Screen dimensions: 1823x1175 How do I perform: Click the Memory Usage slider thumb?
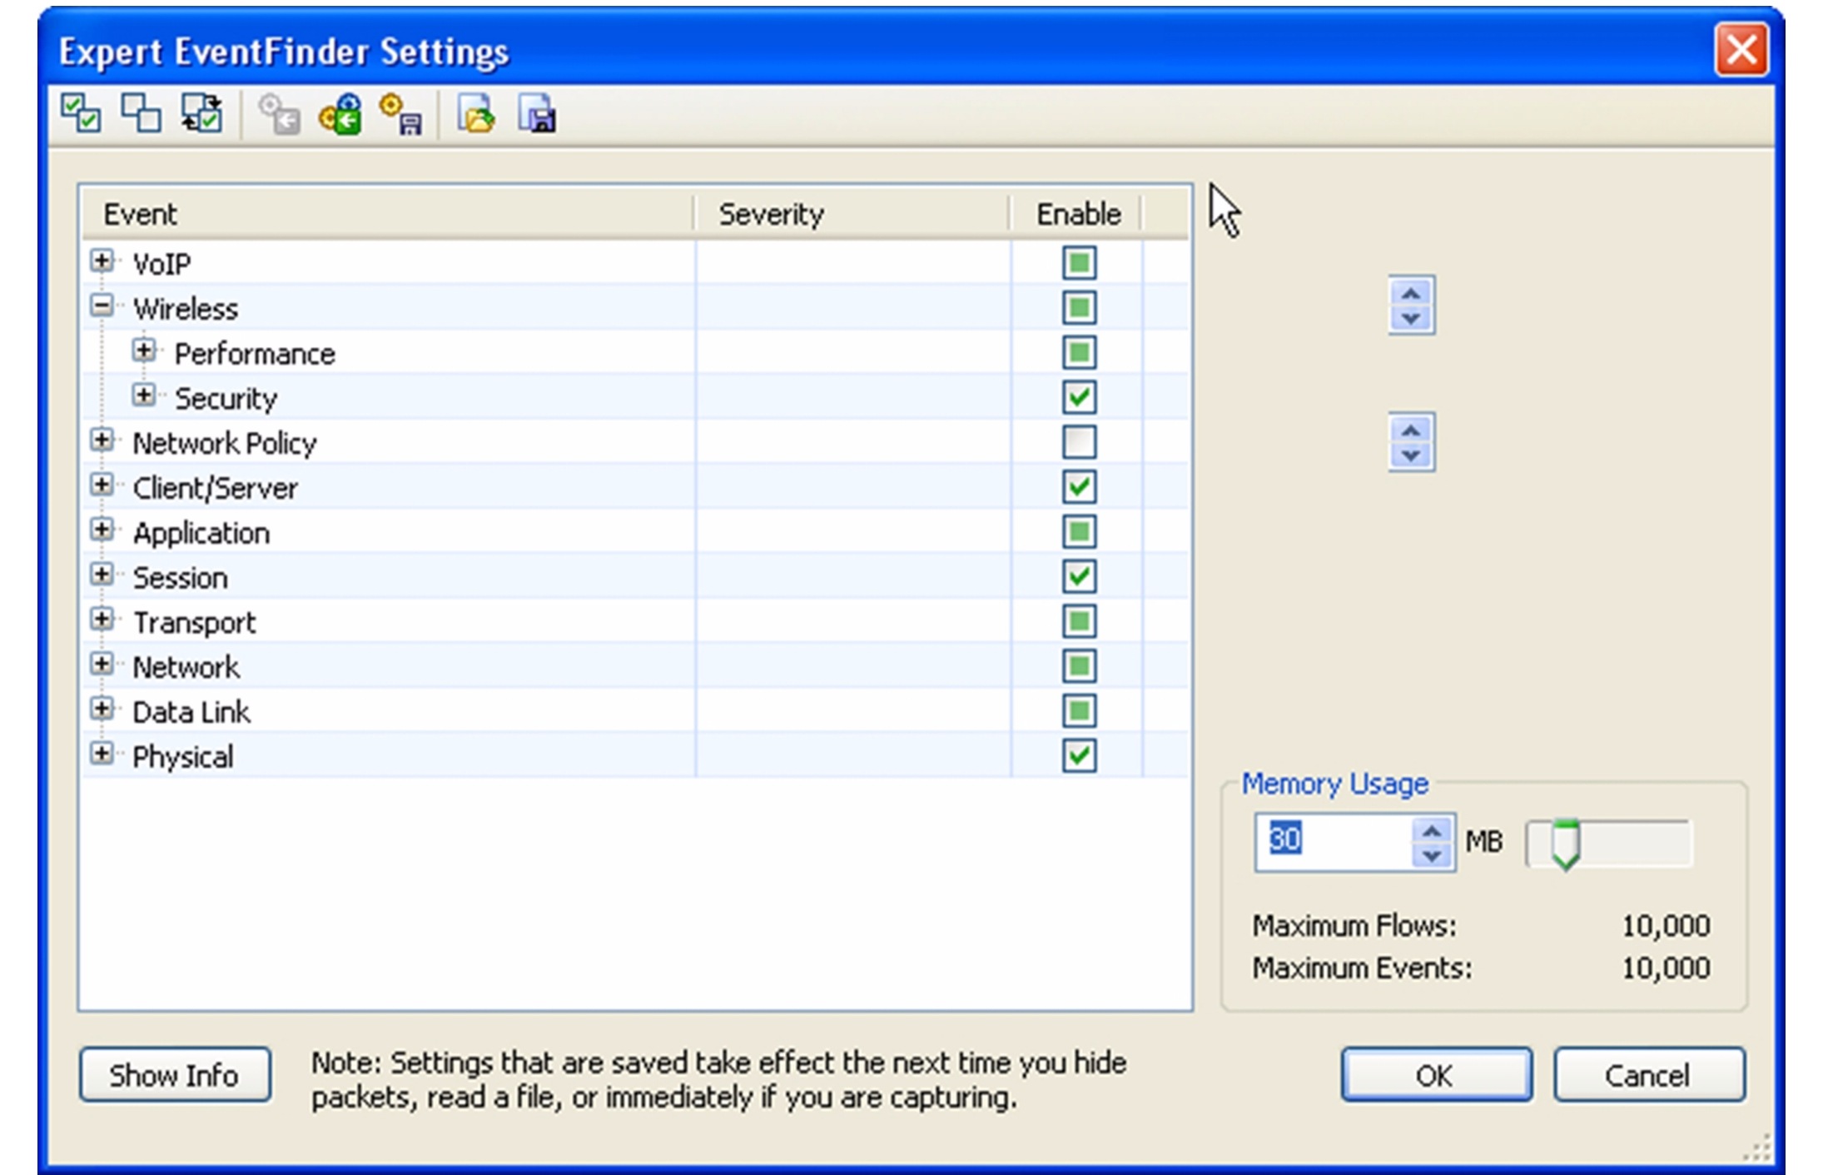pyautogui.click(x=1565, y=844)
